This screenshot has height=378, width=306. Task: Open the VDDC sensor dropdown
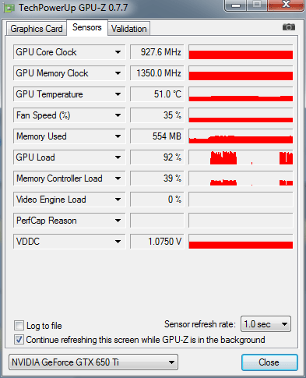(x=118, y=242)
